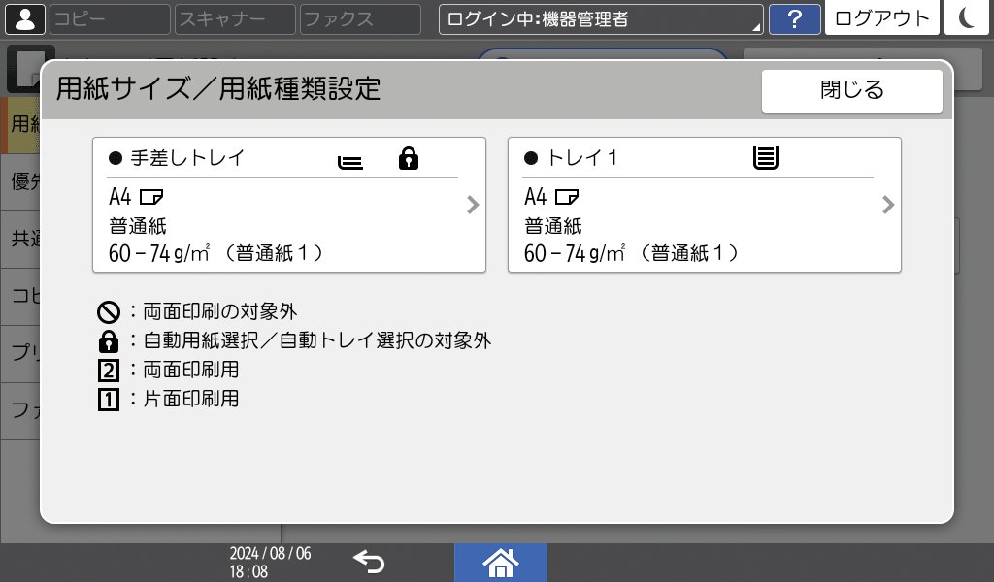Tap the paper remaining icon on the bypass tray

click(x=350, y=160)
